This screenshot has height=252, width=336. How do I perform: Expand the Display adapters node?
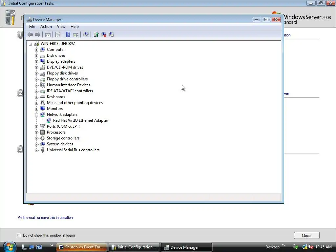coord(37,62)
